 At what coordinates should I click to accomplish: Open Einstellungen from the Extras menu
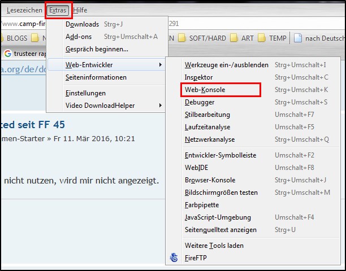pyautogui.click(x=85, y=93)
